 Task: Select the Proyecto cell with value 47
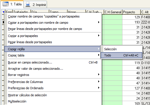click(x=131, y=83)
